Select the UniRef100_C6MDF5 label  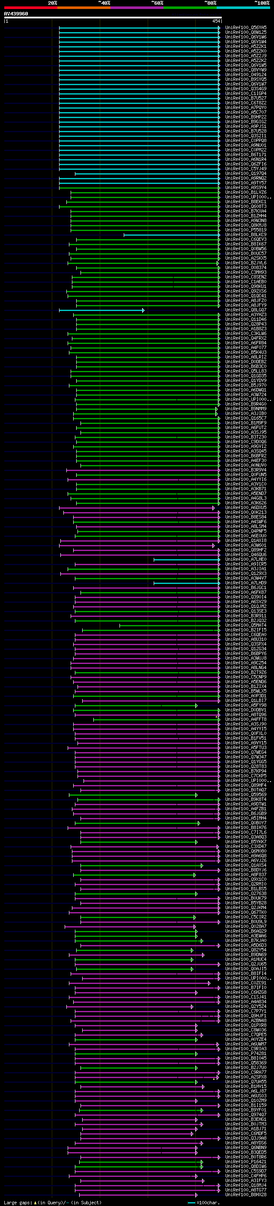[246, 1134]
